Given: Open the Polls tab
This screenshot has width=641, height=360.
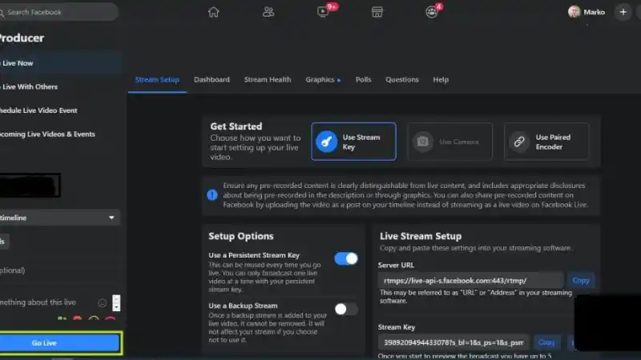Looking at the screenshot, I should pos(364,79).
